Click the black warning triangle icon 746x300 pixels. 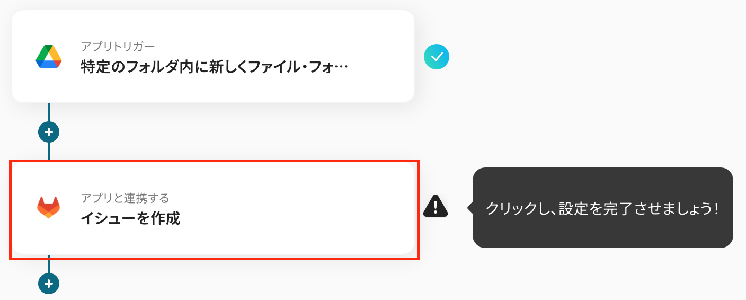tap(436, 206)
